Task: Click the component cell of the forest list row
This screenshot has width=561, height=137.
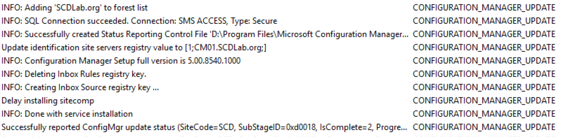Action: pyautogui.click(x=484, y=8)
